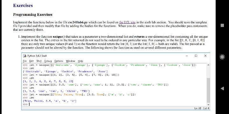Click the shell line calling unique([['Gertrude'

[109, 65]
